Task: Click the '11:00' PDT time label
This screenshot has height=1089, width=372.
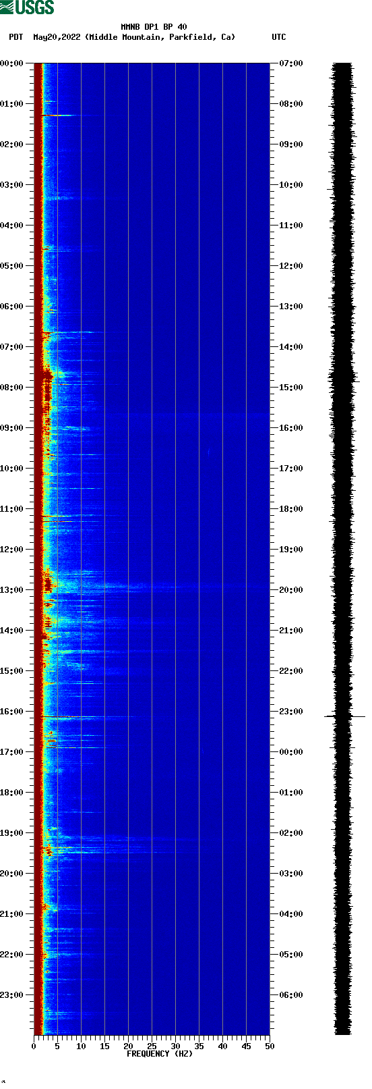Action: [12, 509]
